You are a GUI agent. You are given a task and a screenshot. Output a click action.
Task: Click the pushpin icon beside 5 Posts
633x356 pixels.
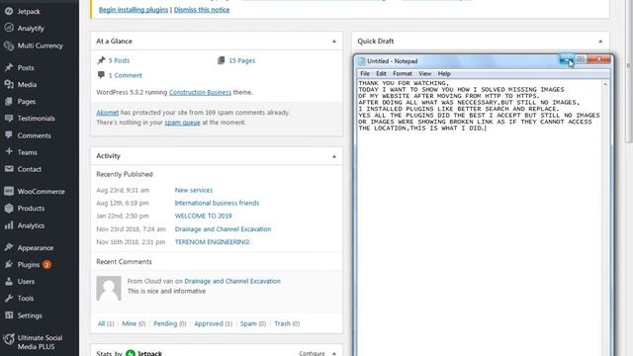pyautogui.click(x=101, y=60)
